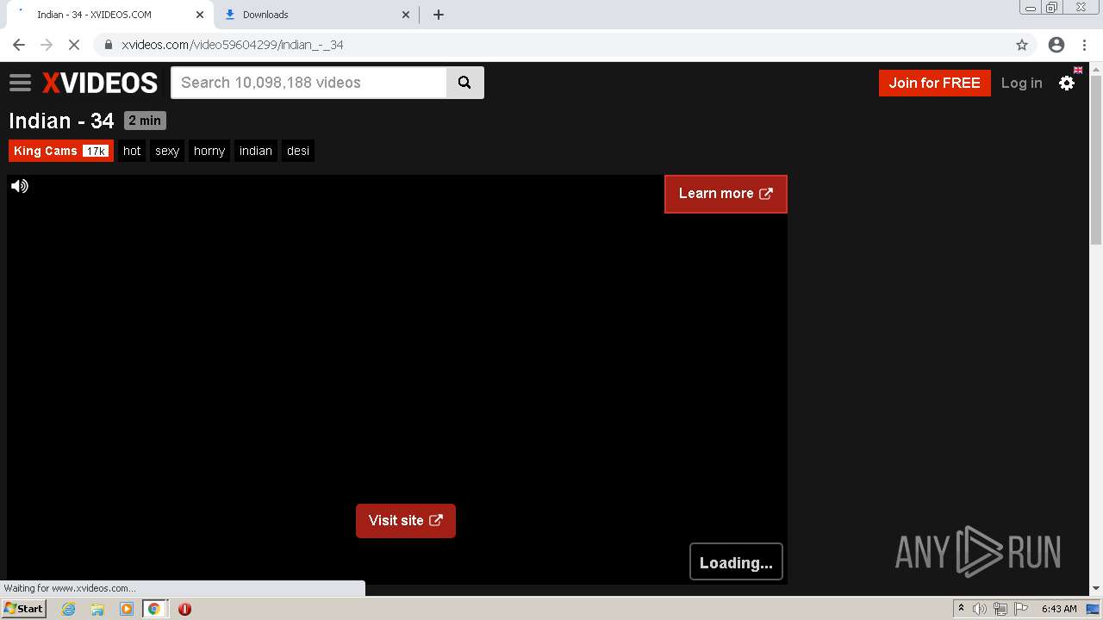Click the Learn more button
Image resolution: width=1103 pixels, height=620 pixels.
pyautogui.click(x=726, y=194)
